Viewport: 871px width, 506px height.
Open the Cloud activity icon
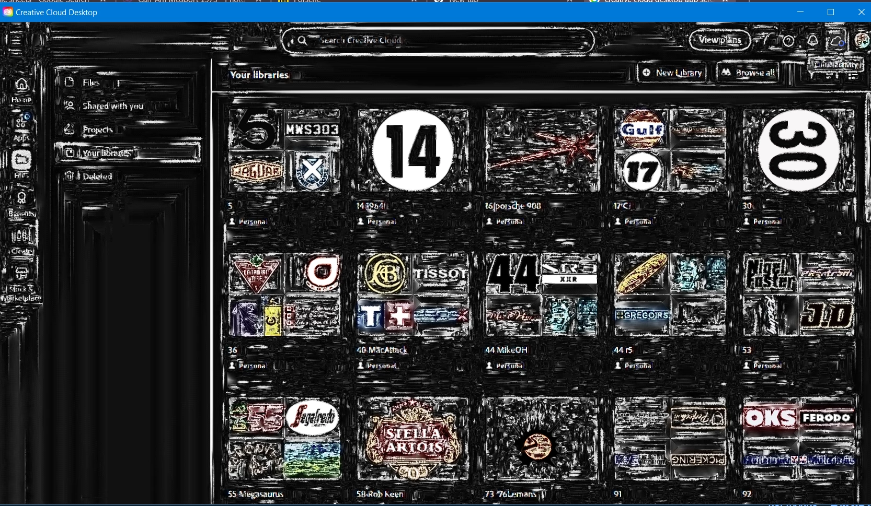point(836,41)
